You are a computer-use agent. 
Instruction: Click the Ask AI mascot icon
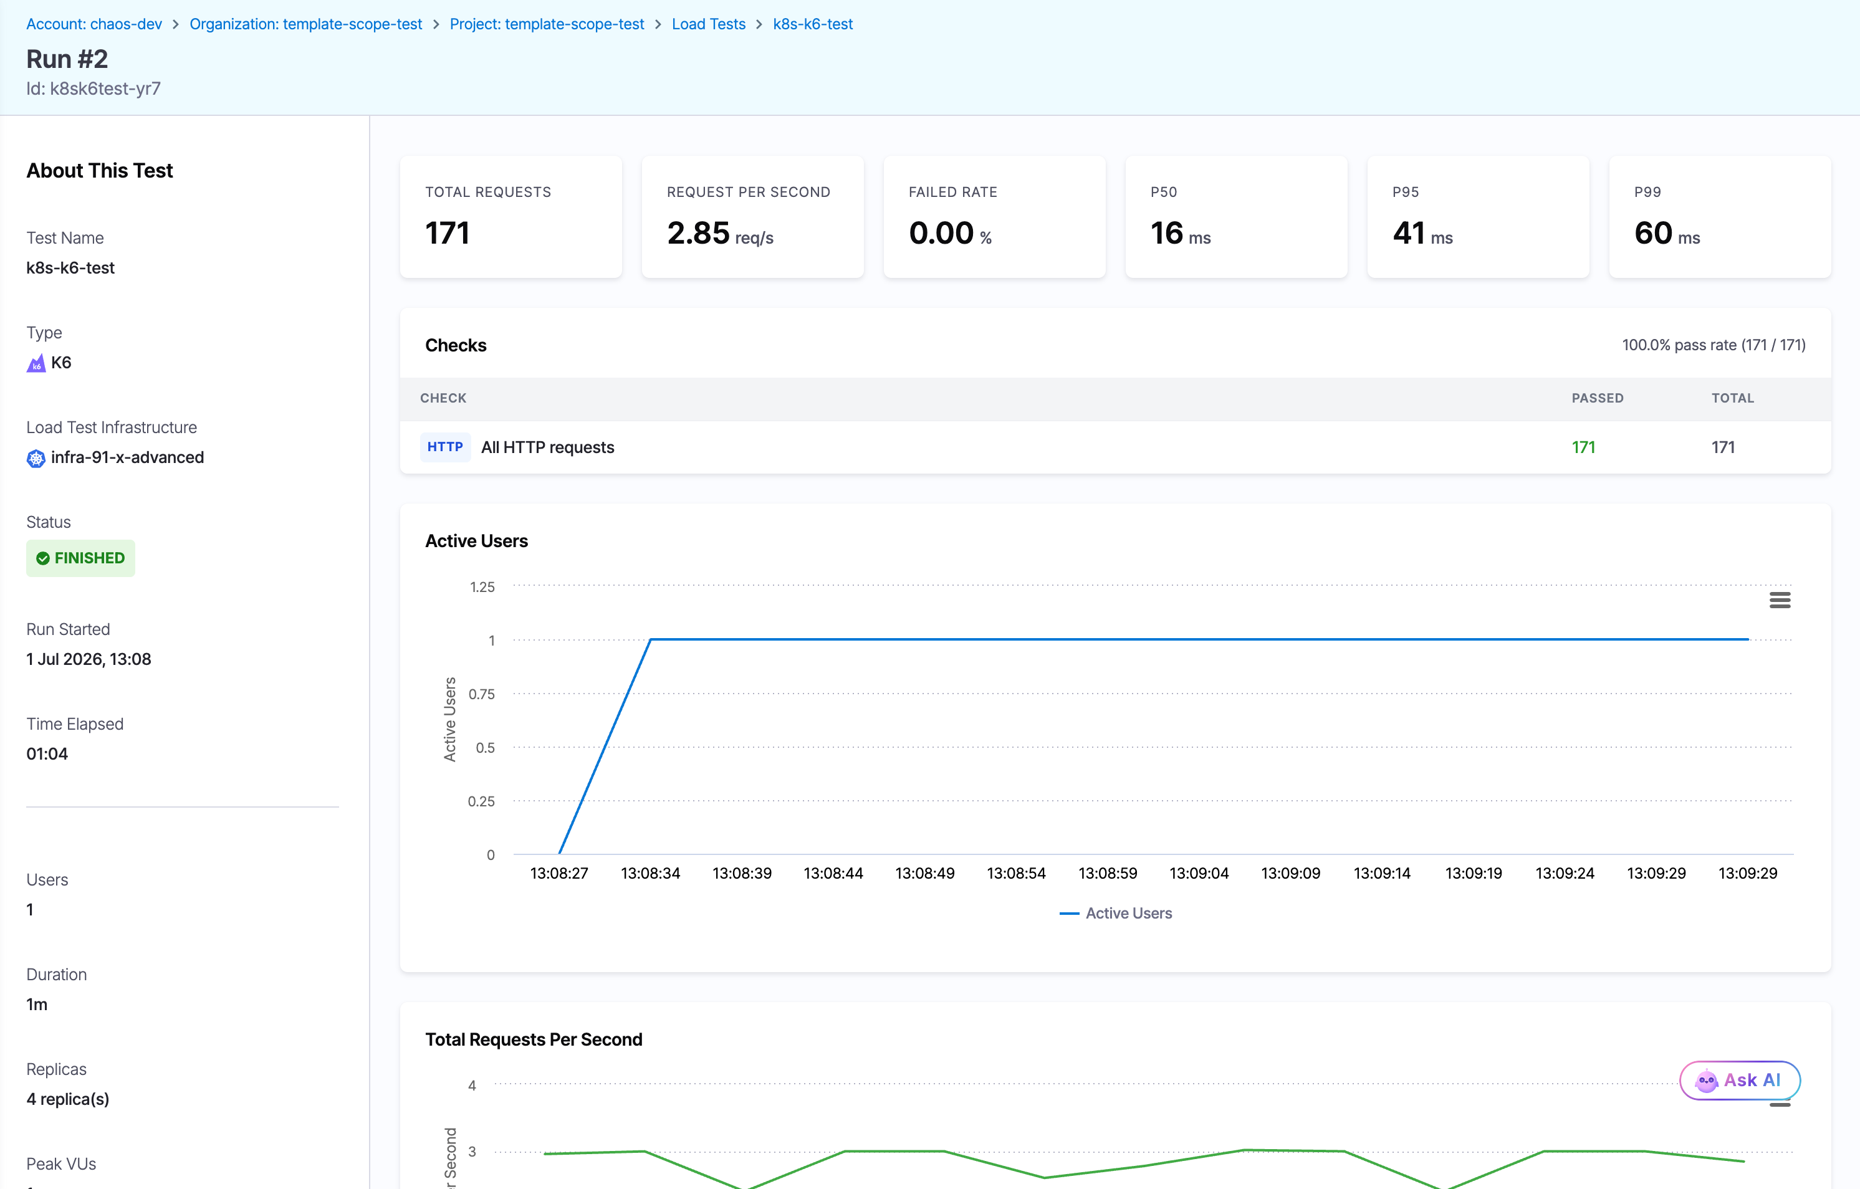coord(1706,1081)
